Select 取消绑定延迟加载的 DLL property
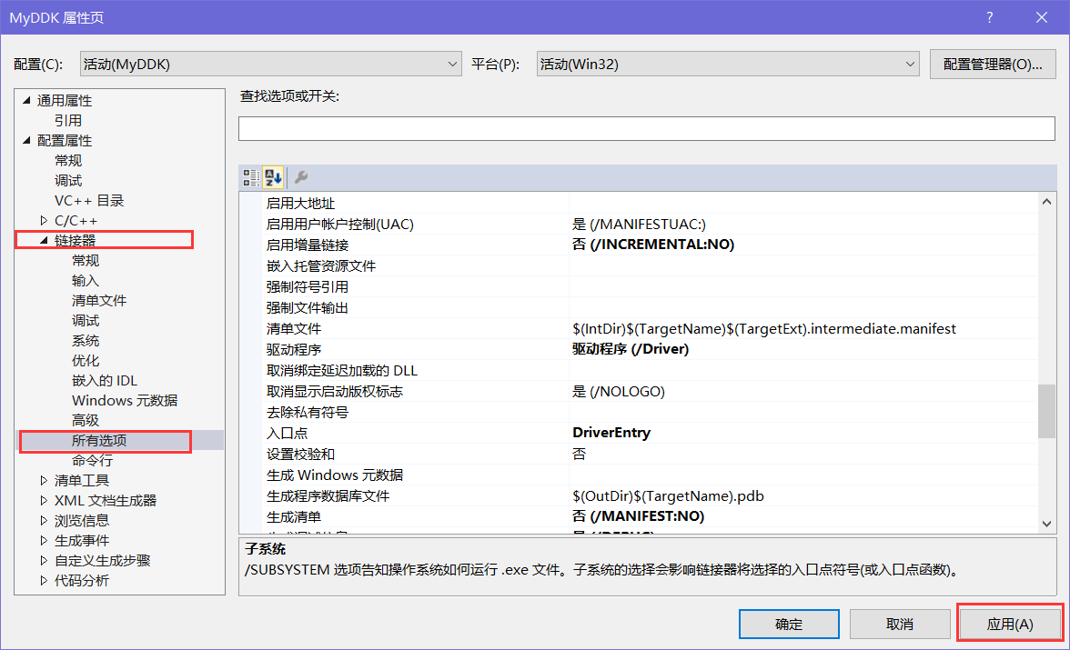 pos(342,370)
